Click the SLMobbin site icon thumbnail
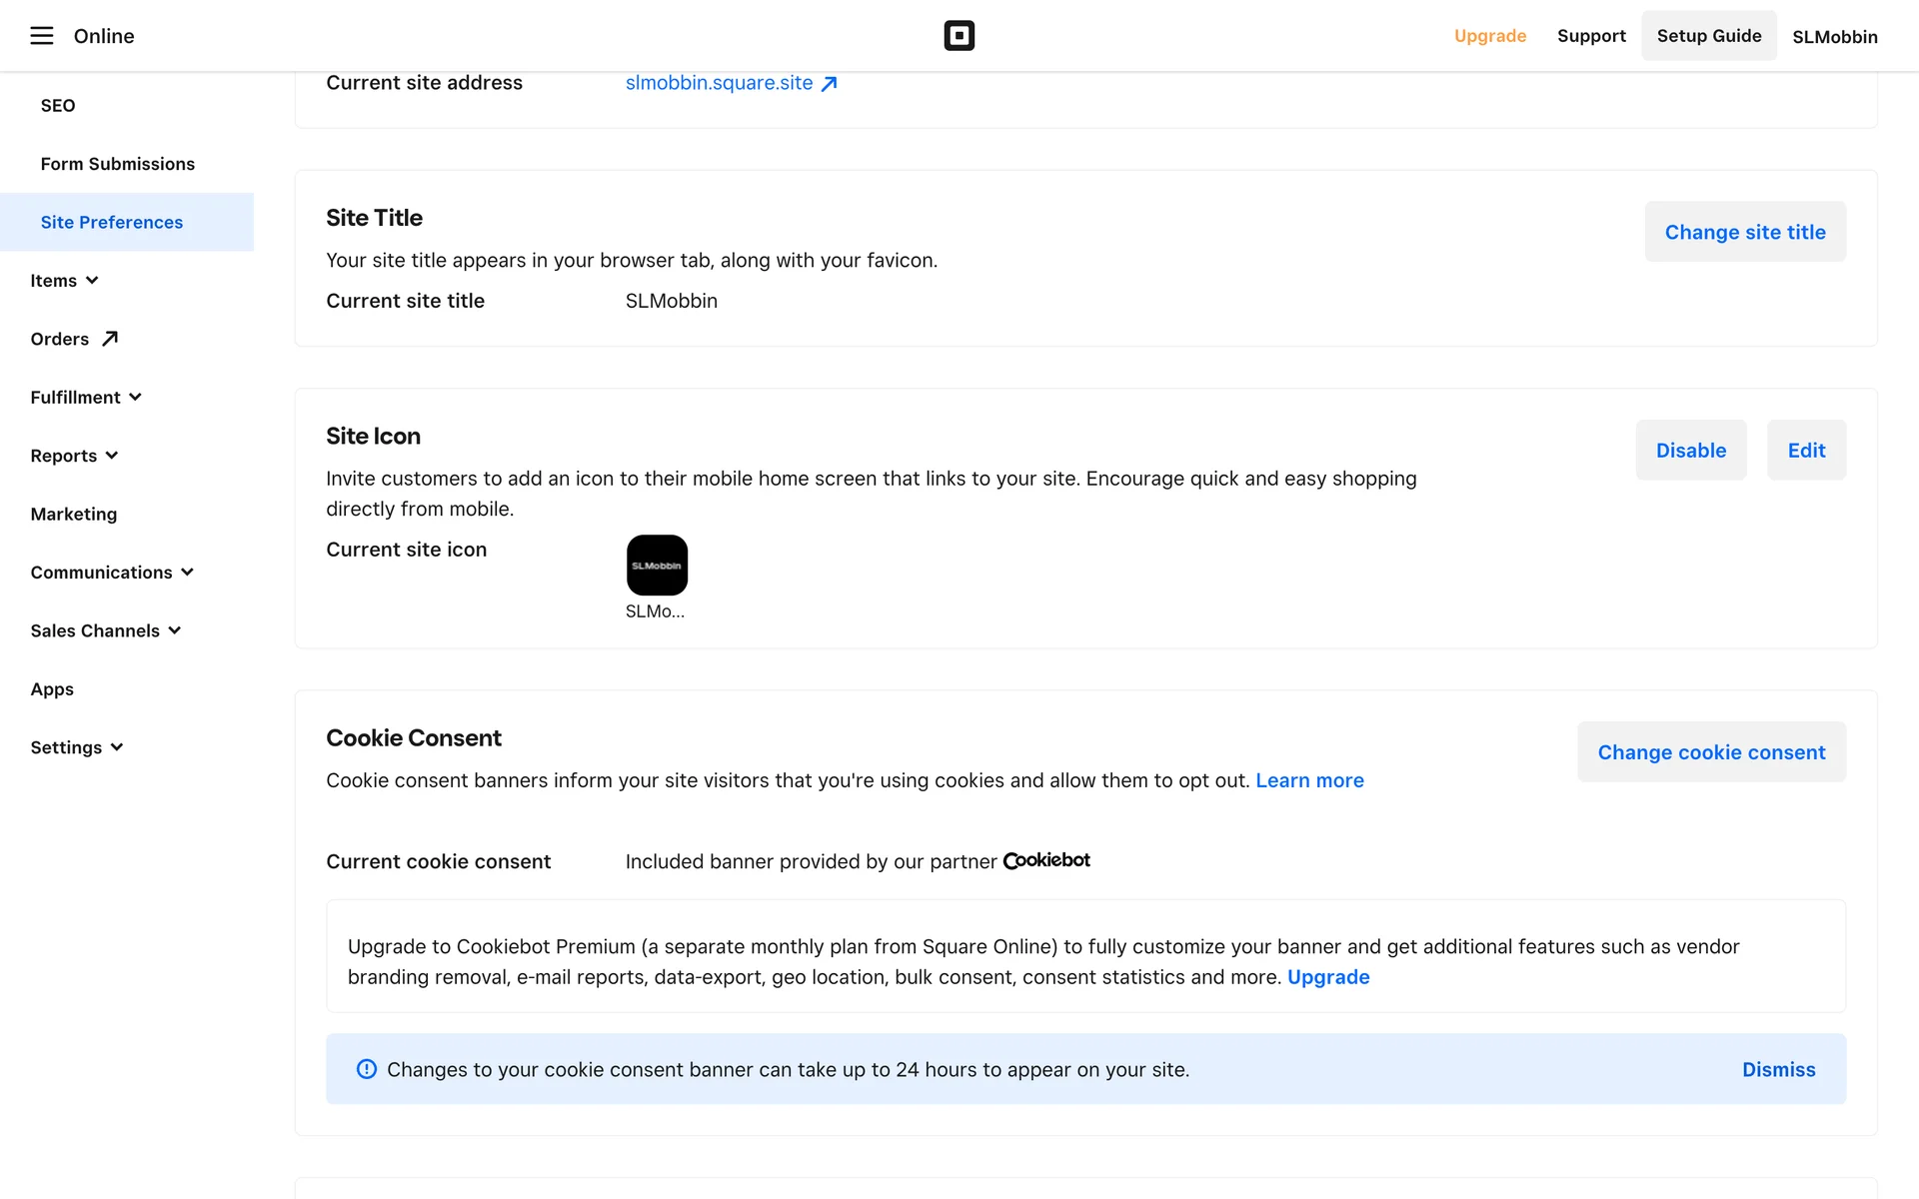 (657, 566)
